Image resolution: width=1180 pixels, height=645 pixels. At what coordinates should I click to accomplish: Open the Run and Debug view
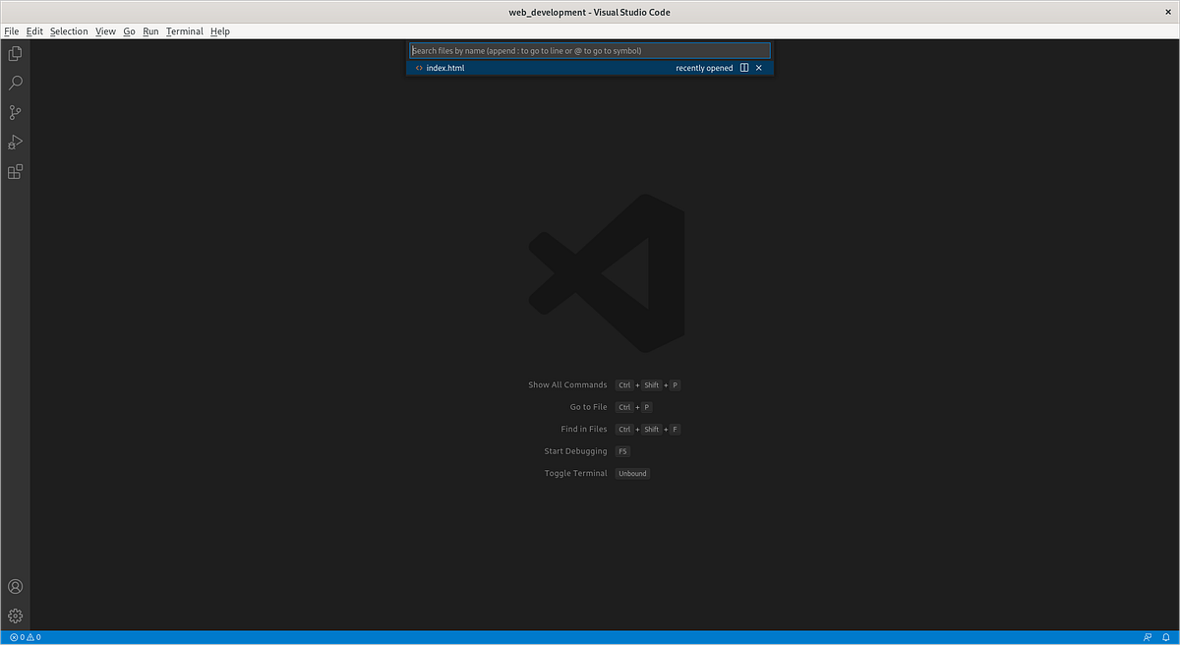(15, 142)
